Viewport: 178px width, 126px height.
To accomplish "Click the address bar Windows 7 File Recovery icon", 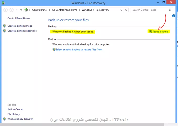I will [x=26, y=10].
